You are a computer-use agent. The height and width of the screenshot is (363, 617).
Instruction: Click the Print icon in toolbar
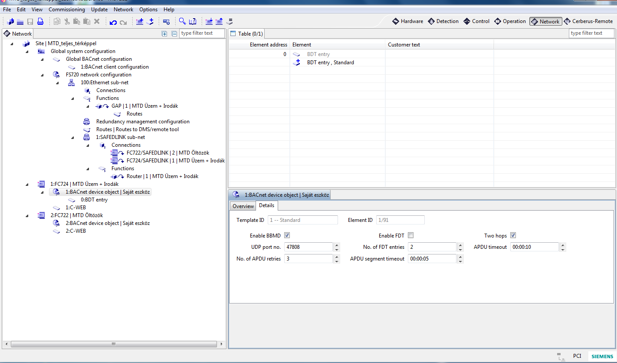click(x=40, y=21)
